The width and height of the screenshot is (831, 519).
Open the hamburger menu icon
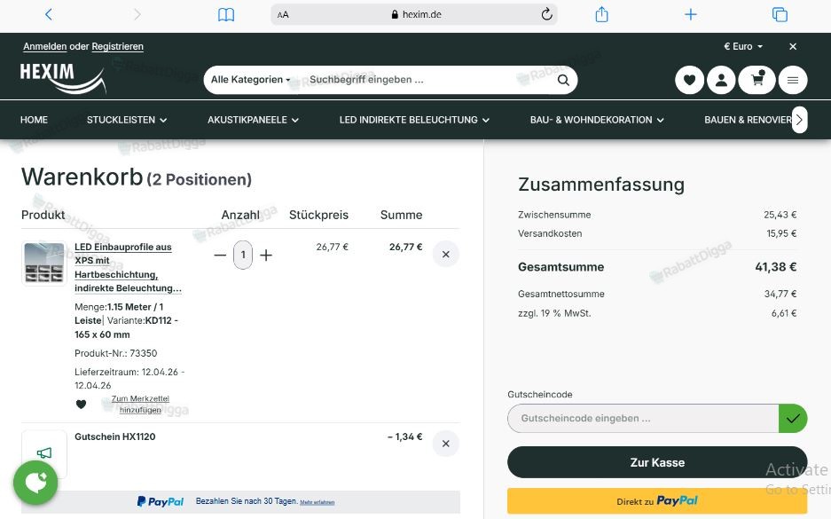click(x=793, y=80)
